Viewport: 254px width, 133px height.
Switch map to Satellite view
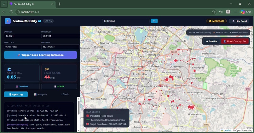point(211,42)
